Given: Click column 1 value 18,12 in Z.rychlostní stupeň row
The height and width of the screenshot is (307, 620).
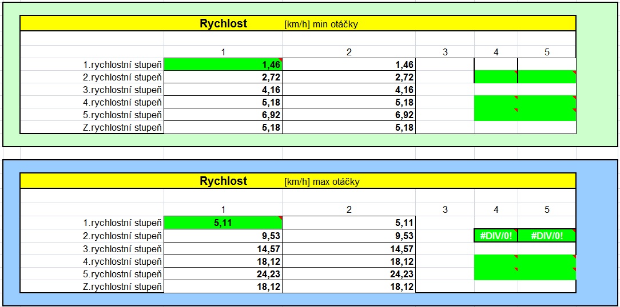Looking at the screenshot, I should 223,286.
